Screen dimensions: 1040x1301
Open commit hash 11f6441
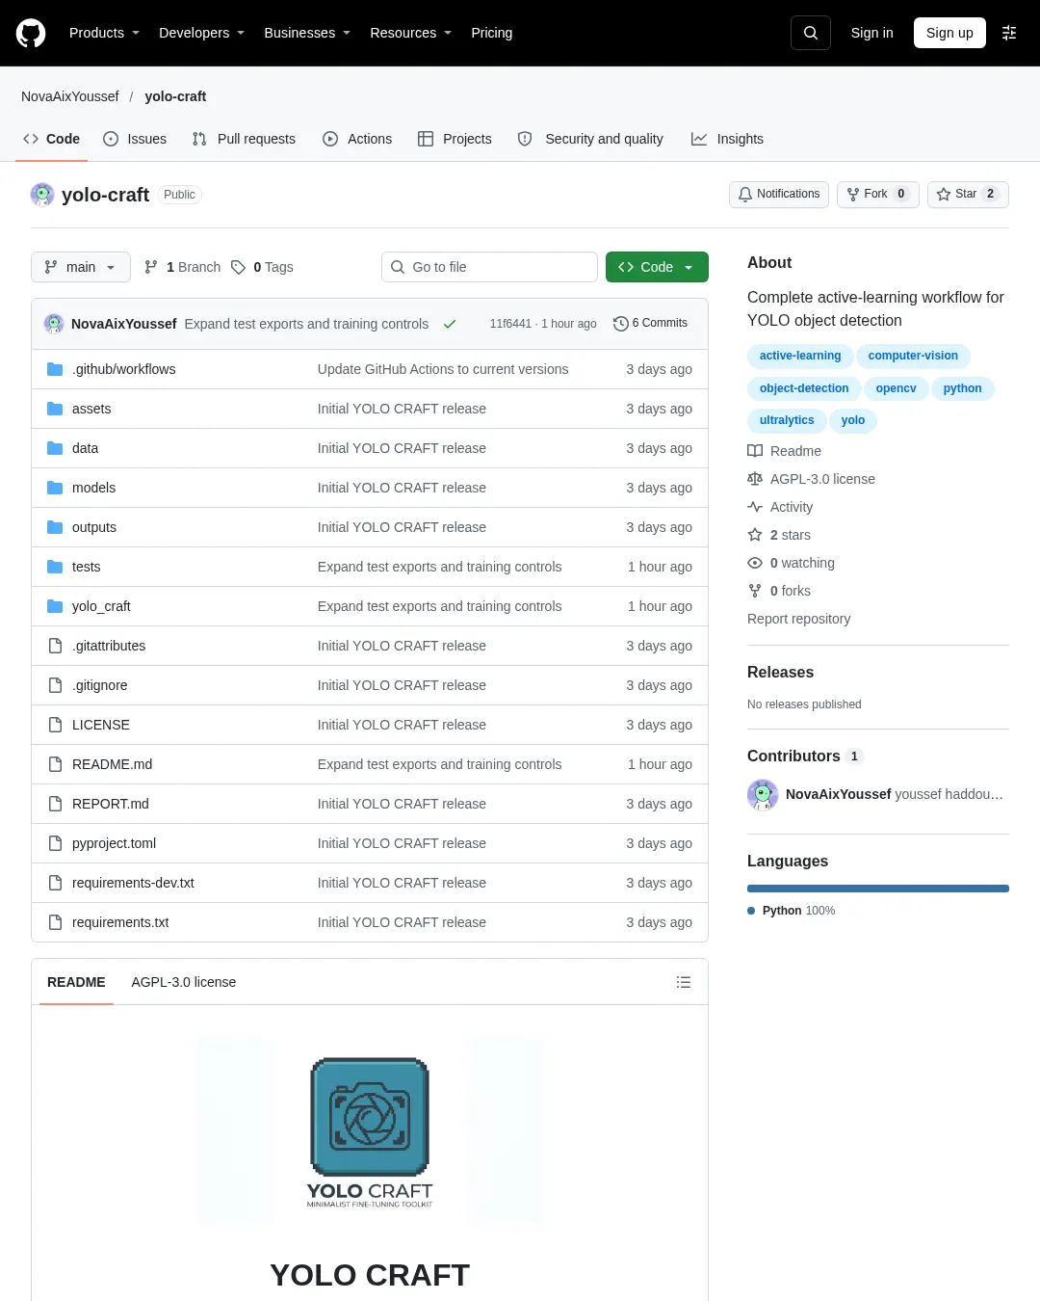[510, 324]
